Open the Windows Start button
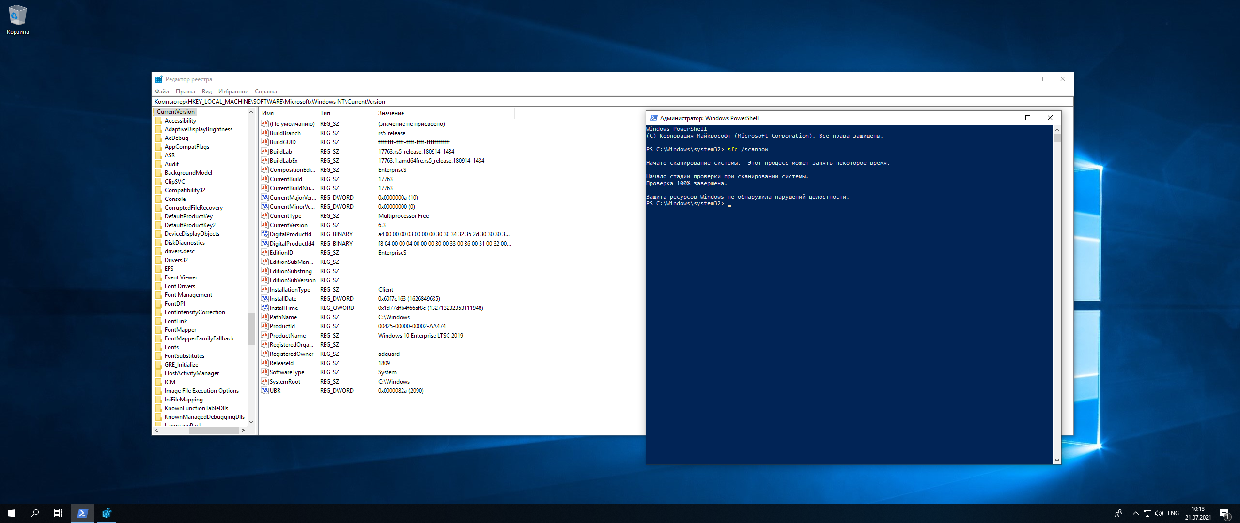 click(x=12, y=513)
